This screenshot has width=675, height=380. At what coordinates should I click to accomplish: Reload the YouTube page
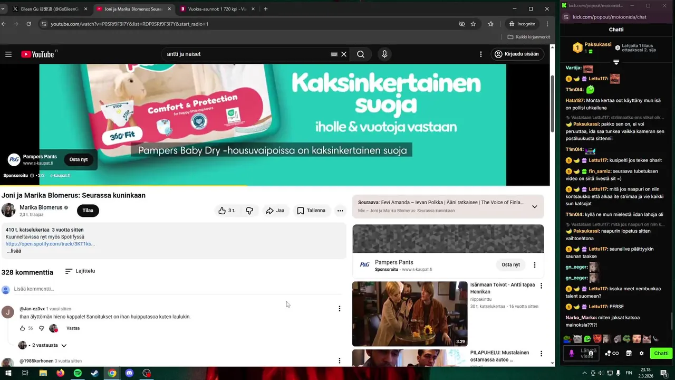(x=28, y=24)
